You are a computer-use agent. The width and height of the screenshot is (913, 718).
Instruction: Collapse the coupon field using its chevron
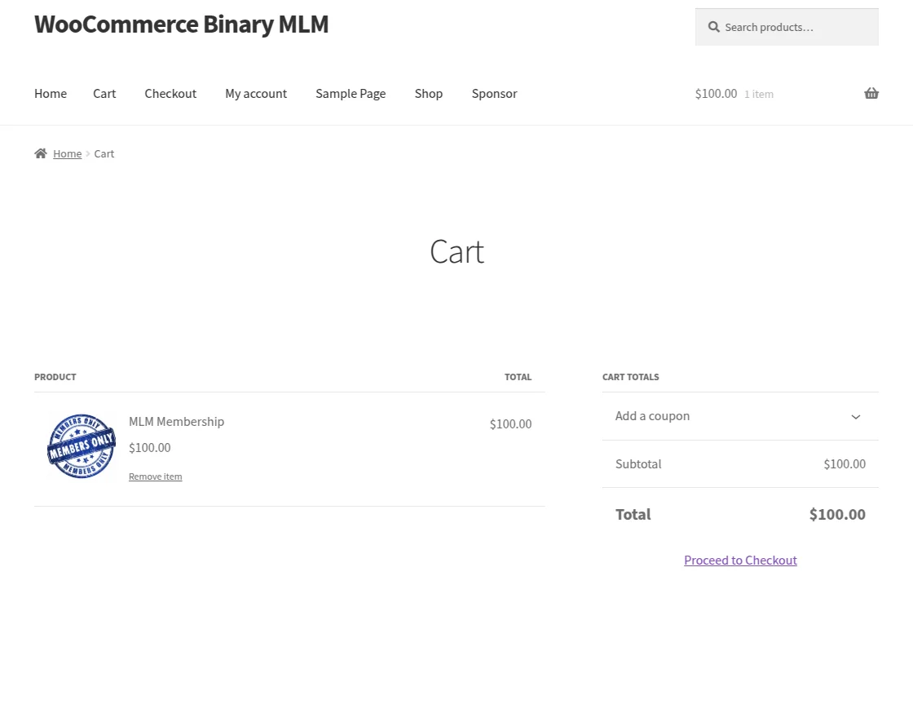point(855,416)
